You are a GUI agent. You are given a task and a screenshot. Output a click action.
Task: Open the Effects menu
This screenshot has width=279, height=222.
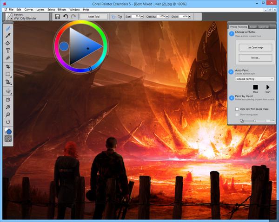pos(62,10)
